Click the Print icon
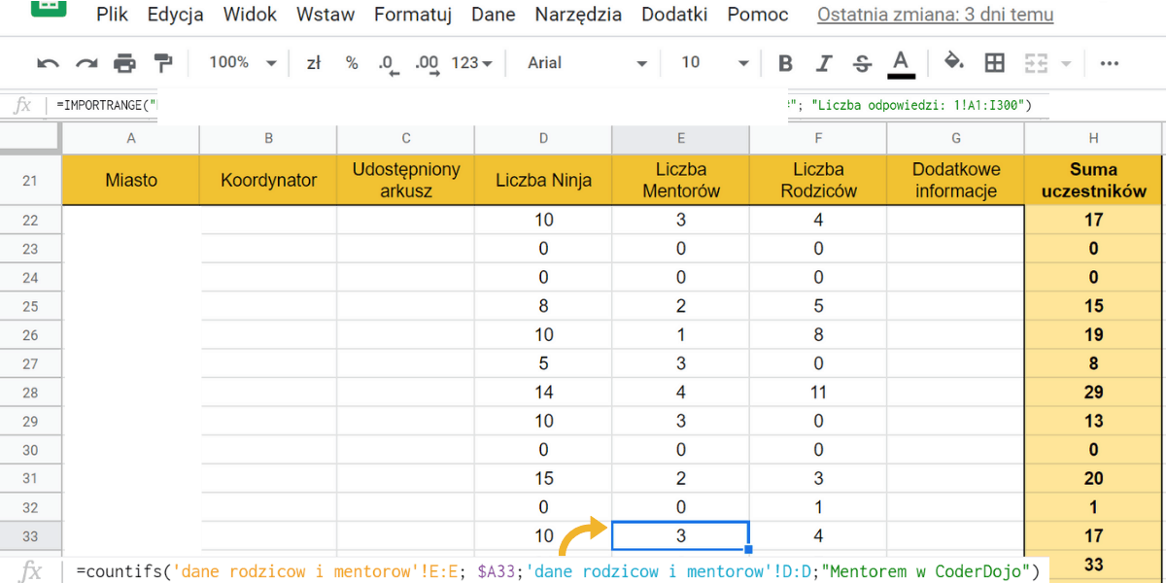This screenshot has height=583, width=1166. [124, 63]
